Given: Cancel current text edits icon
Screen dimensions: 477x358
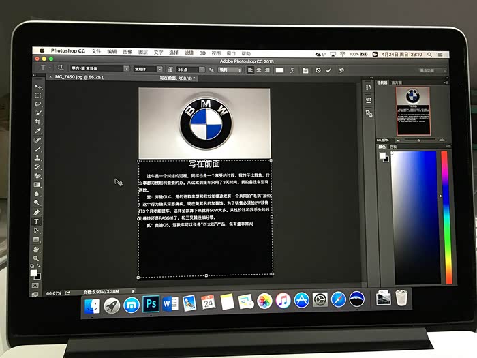Looking at the screenshot, I should pyautogui.click(x=318, y=70).
